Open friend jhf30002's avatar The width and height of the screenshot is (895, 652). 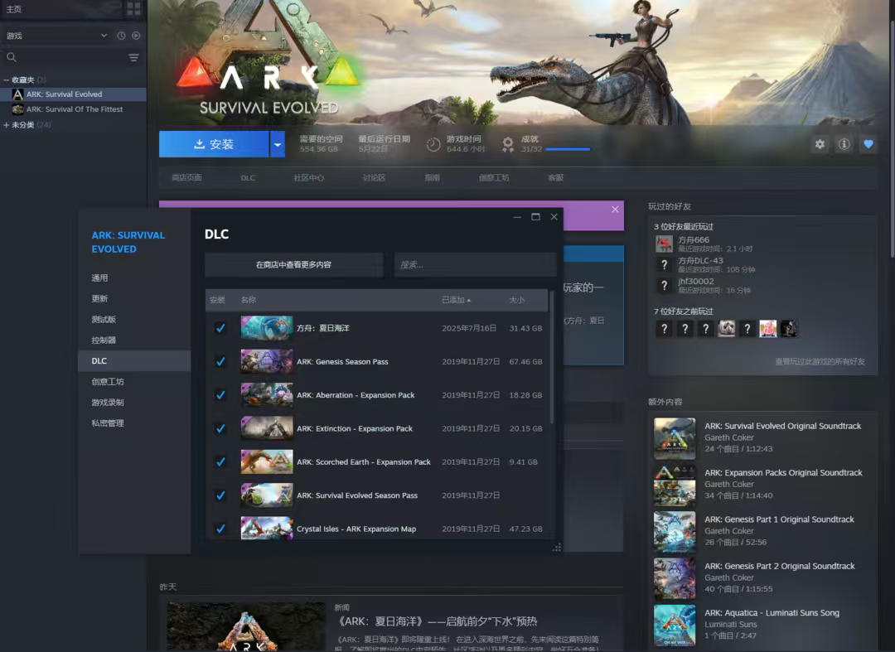[664, 285]
